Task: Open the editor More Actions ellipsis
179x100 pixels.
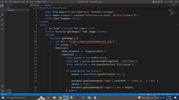Action: (x=177, y=5)
